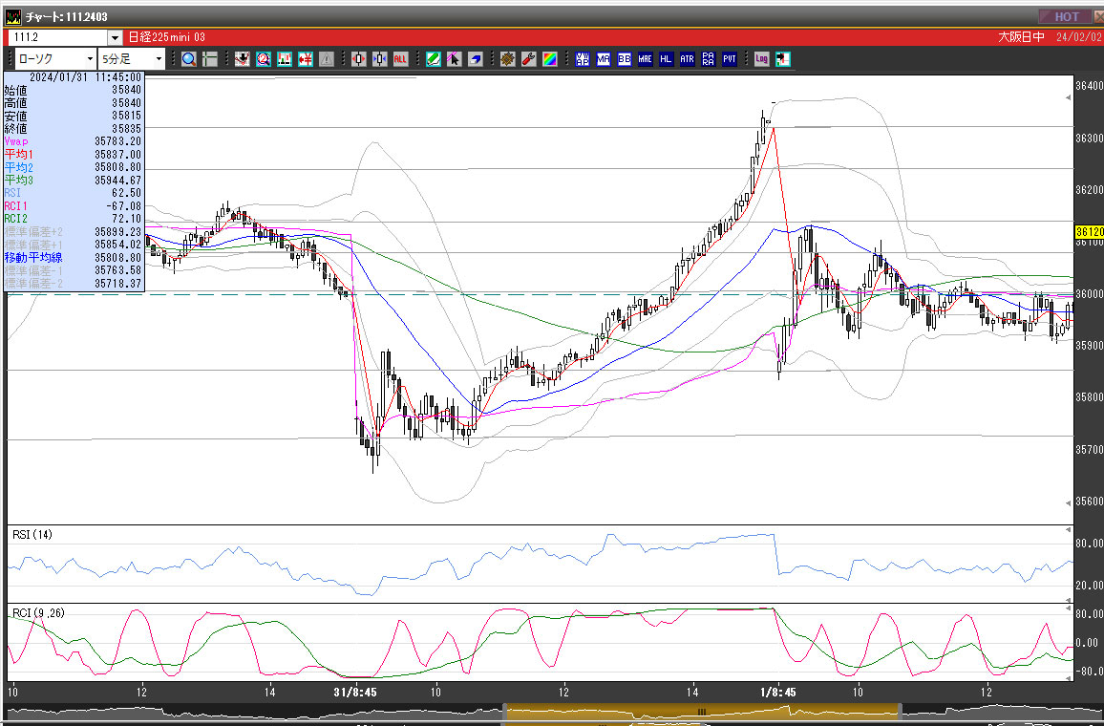This screenshot has width=1104, height=726.
Task: Click the magnifier zoom tool icon
Action: click(x=188, y=59)
